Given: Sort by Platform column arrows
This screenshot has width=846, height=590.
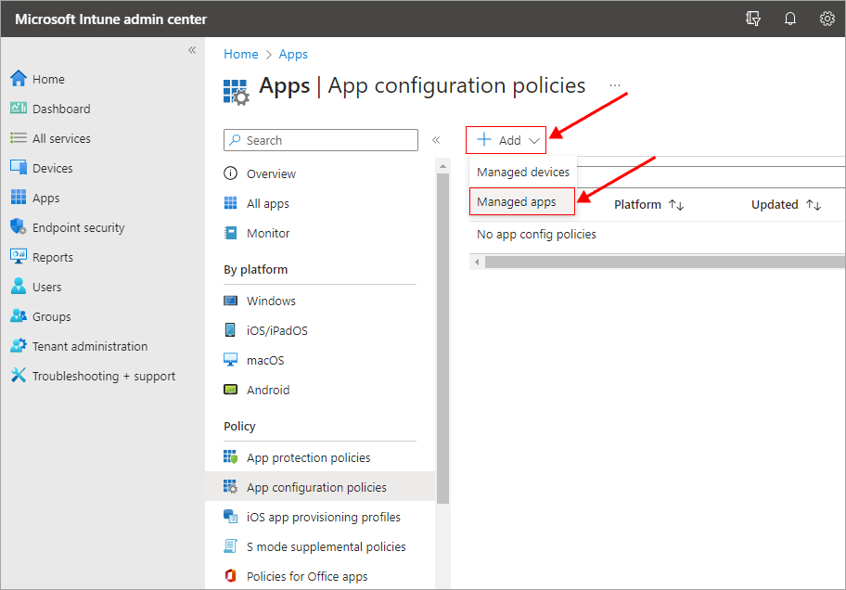Looking at the screenshot, I should [676, 205].
